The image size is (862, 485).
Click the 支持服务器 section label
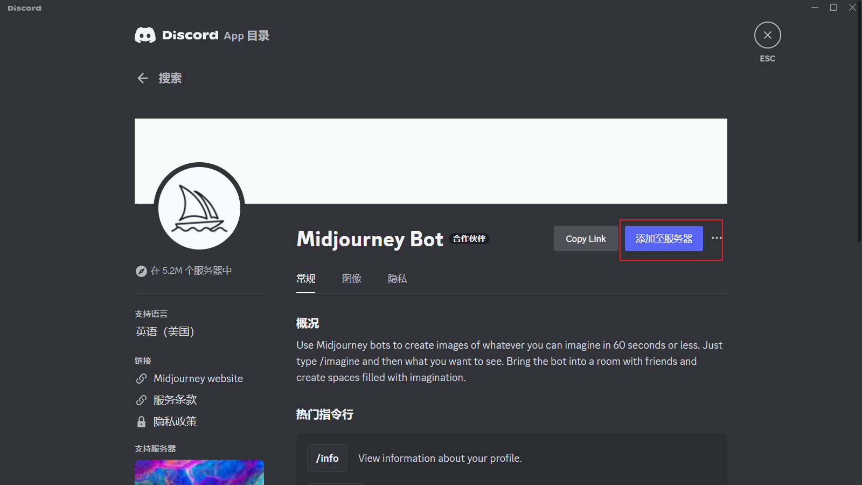155,448
